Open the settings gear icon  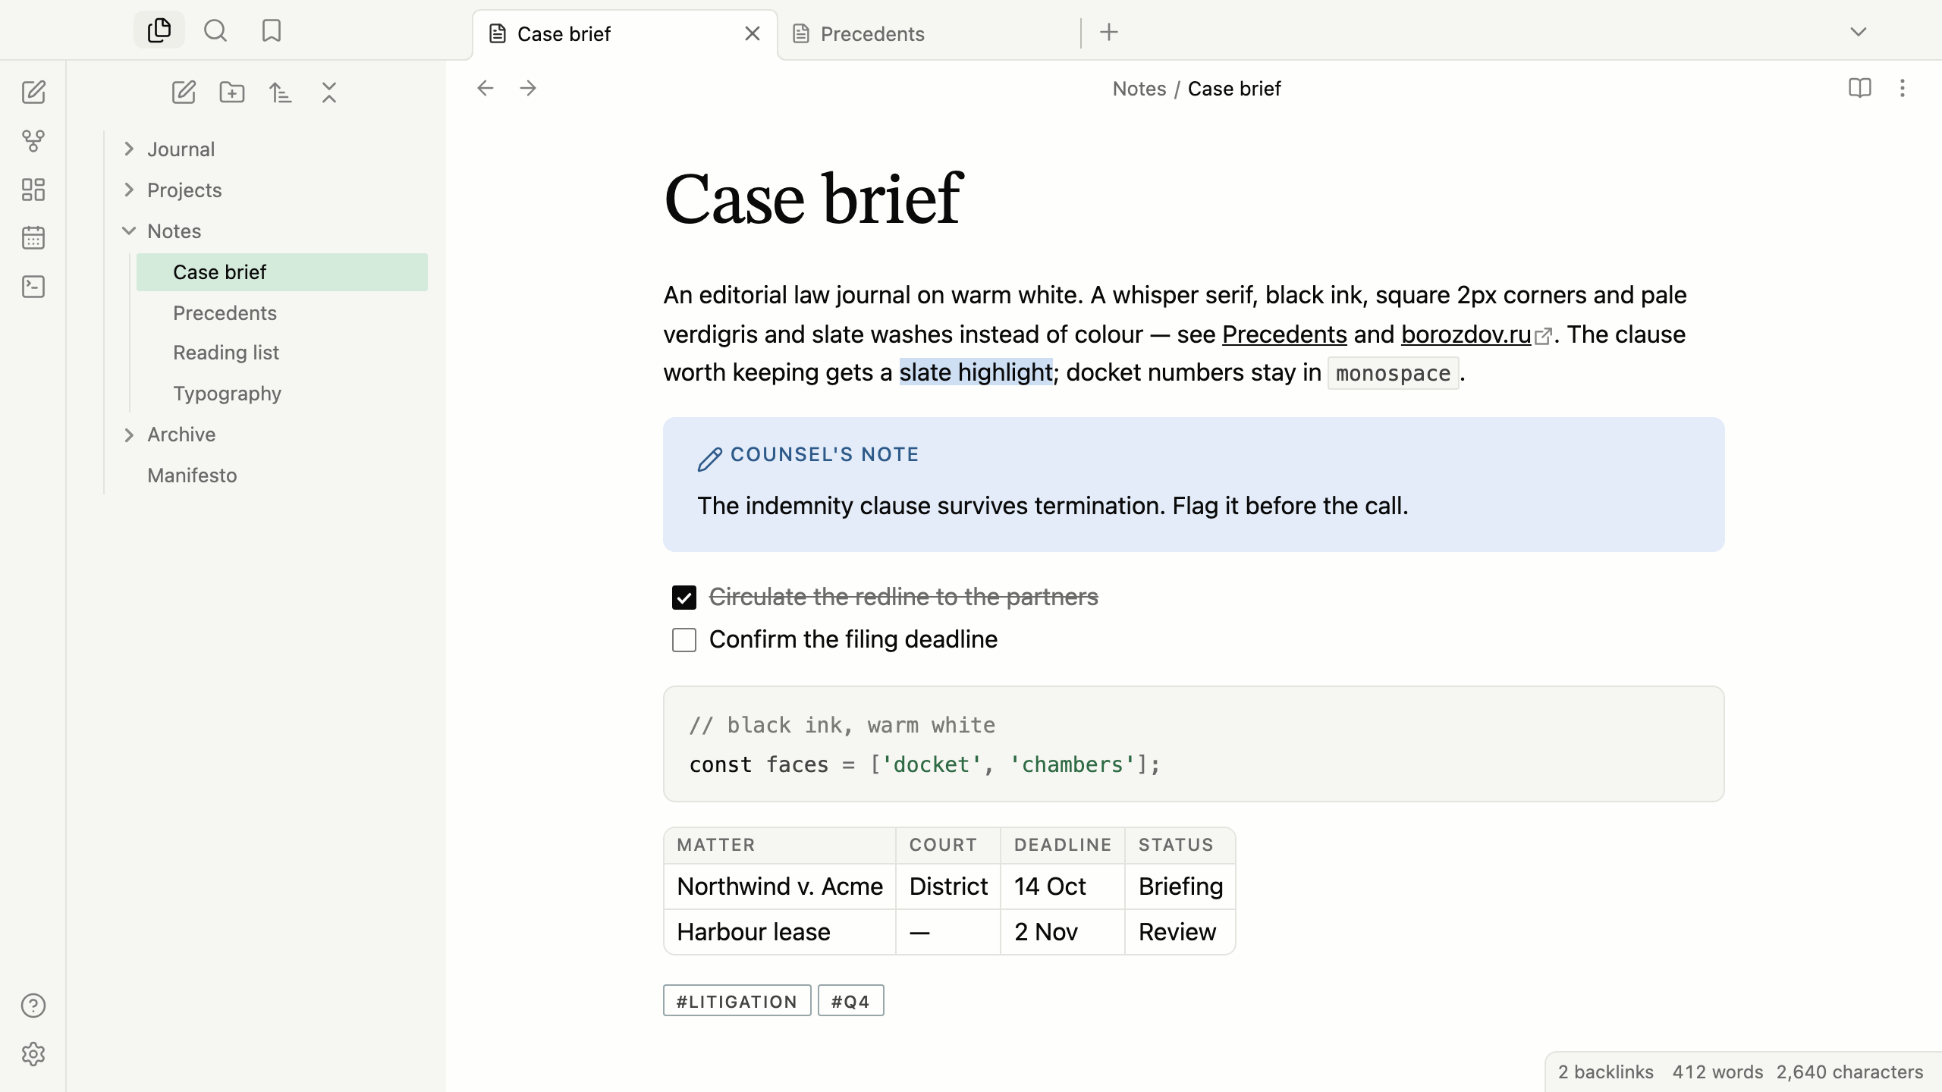point(33,1054)
